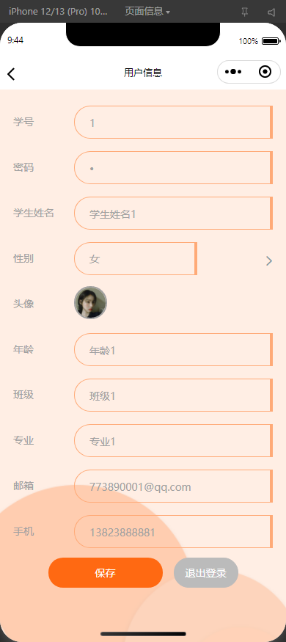Select the 手机 field with 13823888881
This screenshot has width=286, height=642.
174,531
